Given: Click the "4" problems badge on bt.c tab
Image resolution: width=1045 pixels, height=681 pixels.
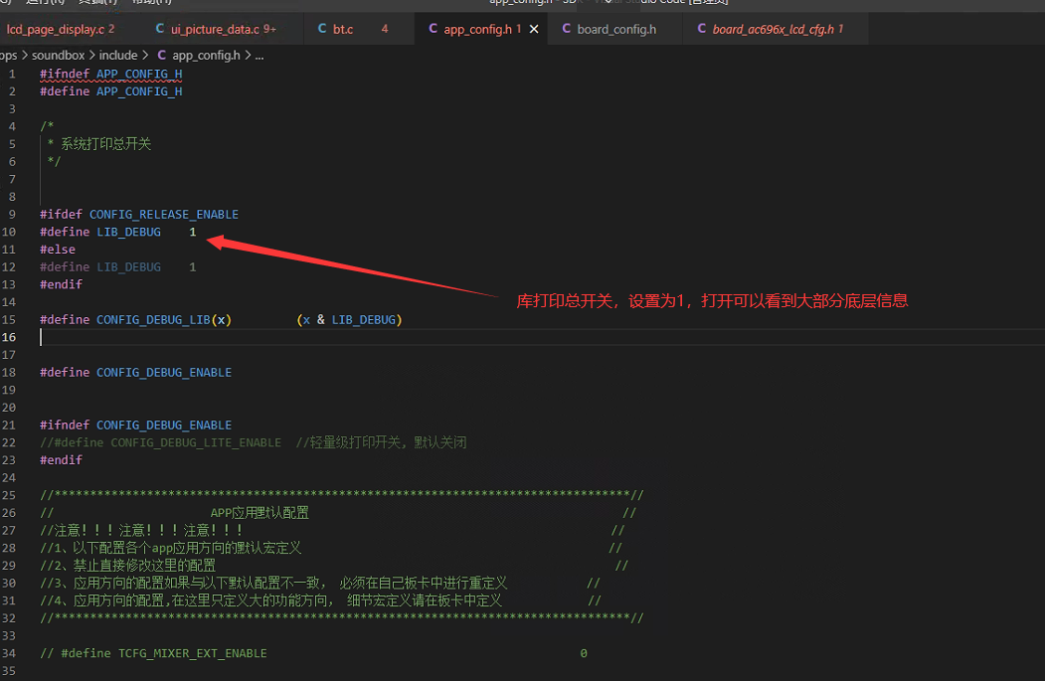Looking at the screenshot, I should coord(385,29).
